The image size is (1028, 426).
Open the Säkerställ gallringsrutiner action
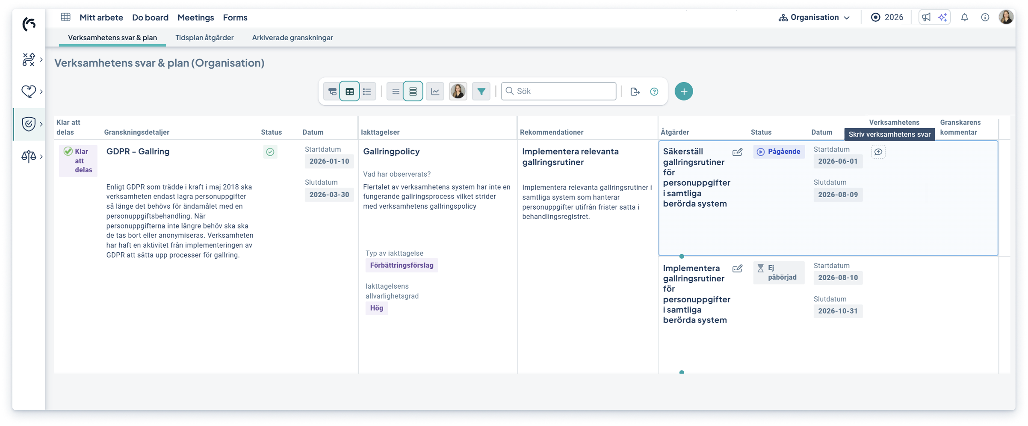[x=697, y=177]
